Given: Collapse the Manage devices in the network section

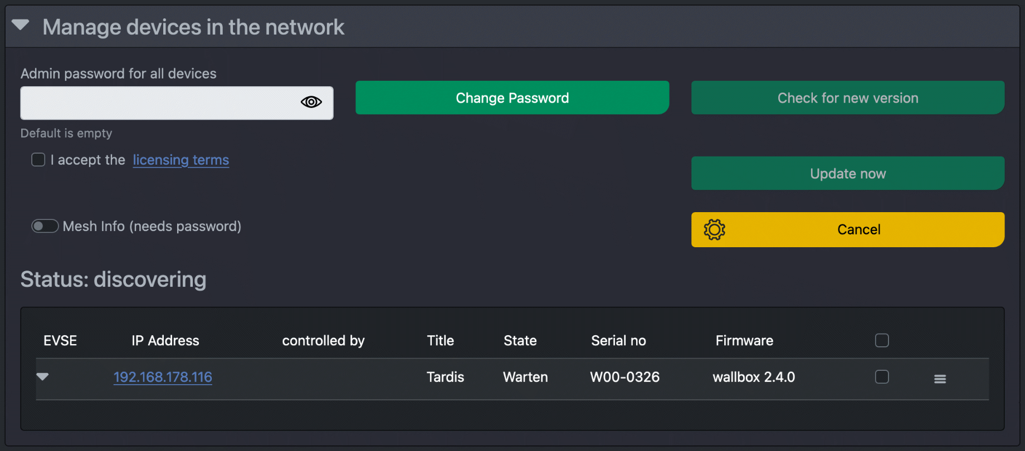Looking at the screenshot, I should (x=21, y=25).
